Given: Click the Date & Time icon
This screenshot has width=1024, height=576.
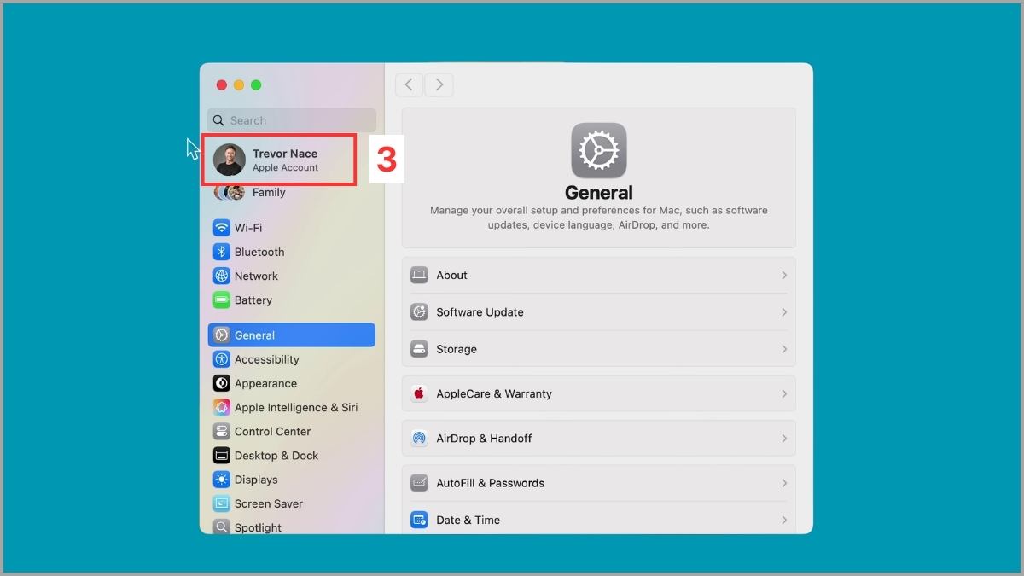Looking at the screenshot, I should pos(419,520).
